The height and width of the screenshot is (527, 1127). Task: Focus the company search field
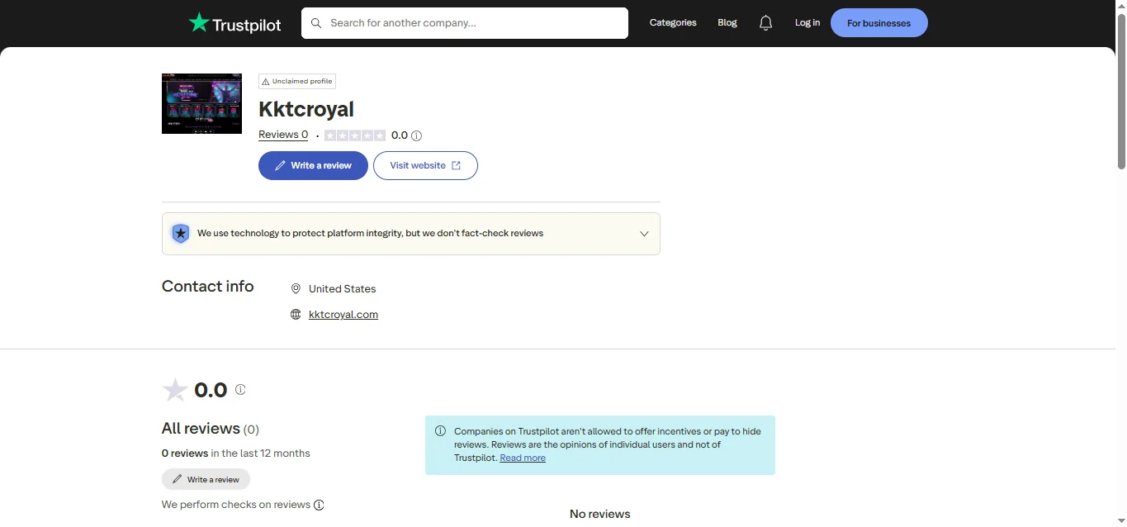point(465,23)
